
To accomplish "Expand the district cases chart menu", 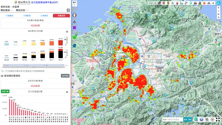I will 67,92.
